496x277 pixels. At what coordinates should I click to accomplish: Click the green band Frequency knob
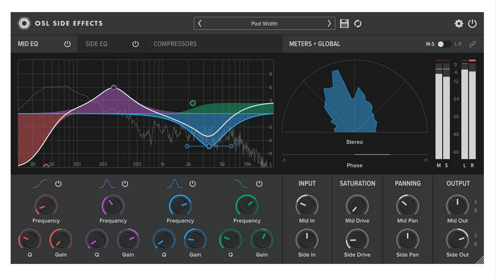click(247, 206)
